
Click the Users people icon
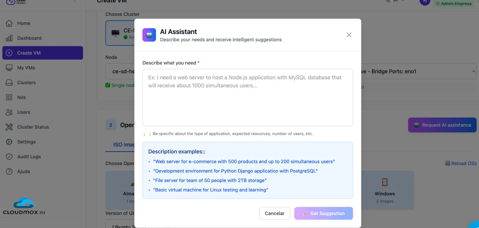click(x=9, y=112)
